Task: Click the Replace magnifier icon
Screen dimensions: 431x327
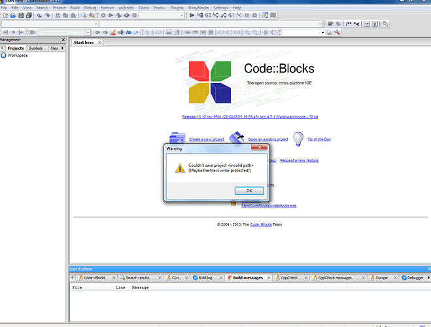Action: coord(92,16)
